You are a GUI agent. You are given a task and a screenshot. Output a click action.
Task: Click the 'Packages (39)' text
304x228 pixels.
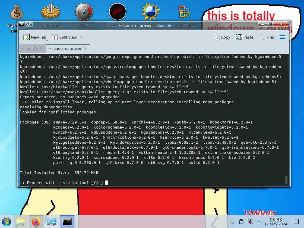coord(35,122)
